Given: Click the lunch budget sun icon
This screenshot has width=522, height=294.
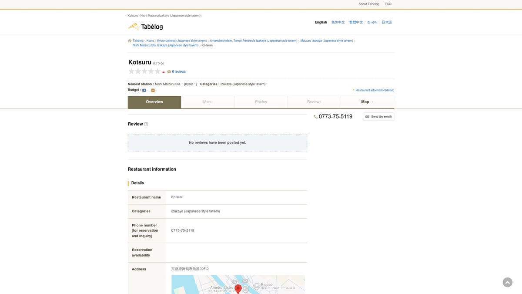Looking at the screenshot, I should click(153, 90).
